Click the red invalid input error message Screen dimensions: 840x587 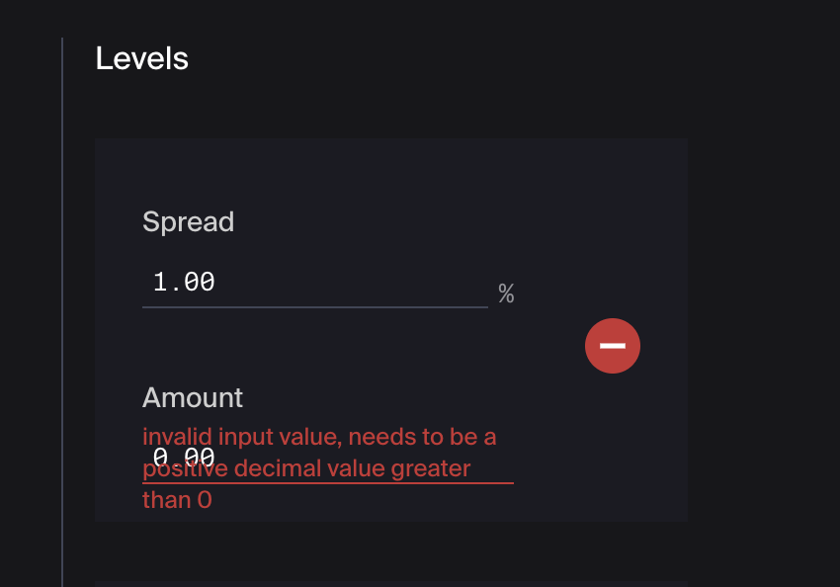[x=319, y=437]
